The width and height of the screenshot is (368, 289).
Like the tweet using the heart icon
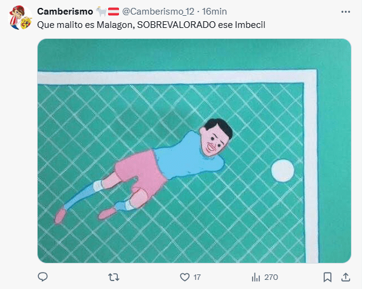[185, 277]
